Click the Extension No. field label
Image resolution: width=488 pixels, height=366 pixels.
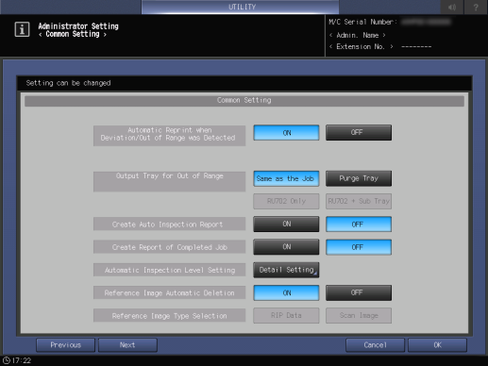point(361,47)
